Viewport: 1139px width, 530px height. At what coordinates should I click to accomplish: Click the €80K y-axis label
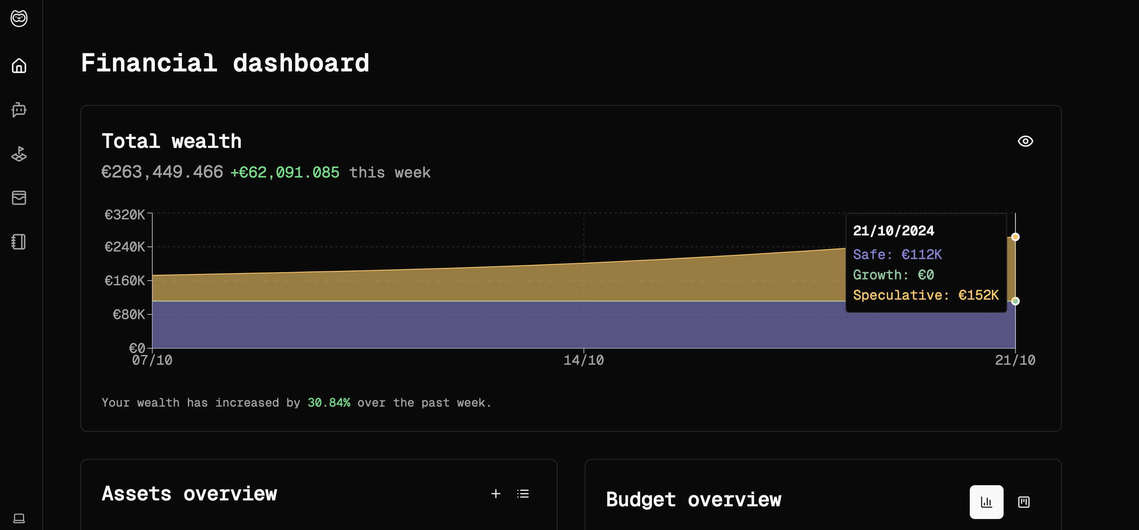pyautogui.click(x=128, y=314)
